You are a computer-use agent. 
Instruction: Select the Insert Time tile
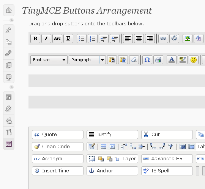pyautogui.click(x=58, y=171)
